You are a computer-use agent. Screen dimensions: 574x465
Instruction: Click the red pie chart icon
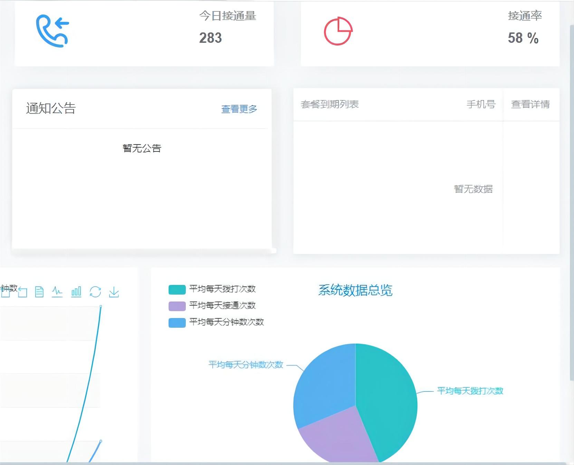tap(338, 31)
